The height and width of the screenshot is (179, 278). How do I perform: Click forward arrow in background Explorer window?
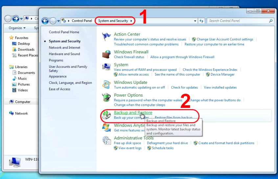(15, 18)
